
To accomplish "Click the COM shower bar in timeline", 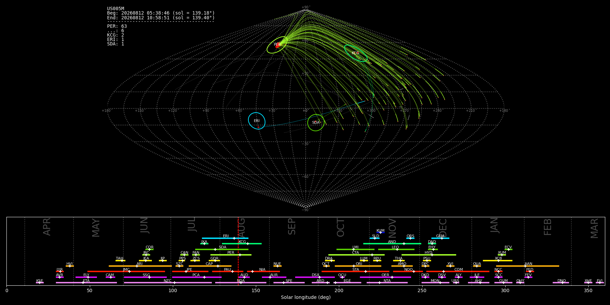I will coord(458,271).
